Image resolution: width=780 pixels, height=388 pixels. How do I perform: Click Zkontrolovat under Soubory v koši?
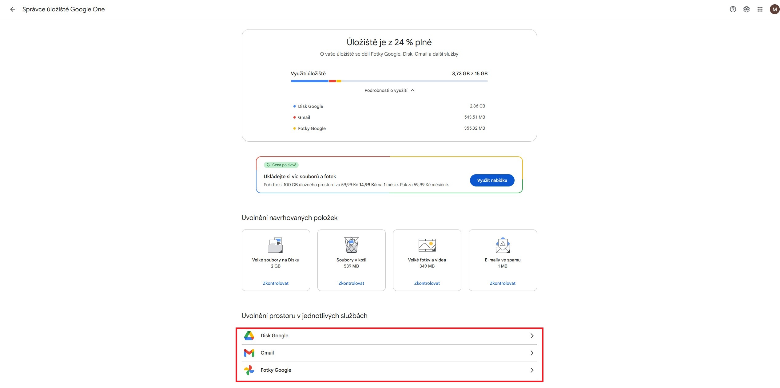(x=351, y=283)
